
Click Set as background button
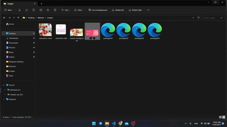coord(98,10)
